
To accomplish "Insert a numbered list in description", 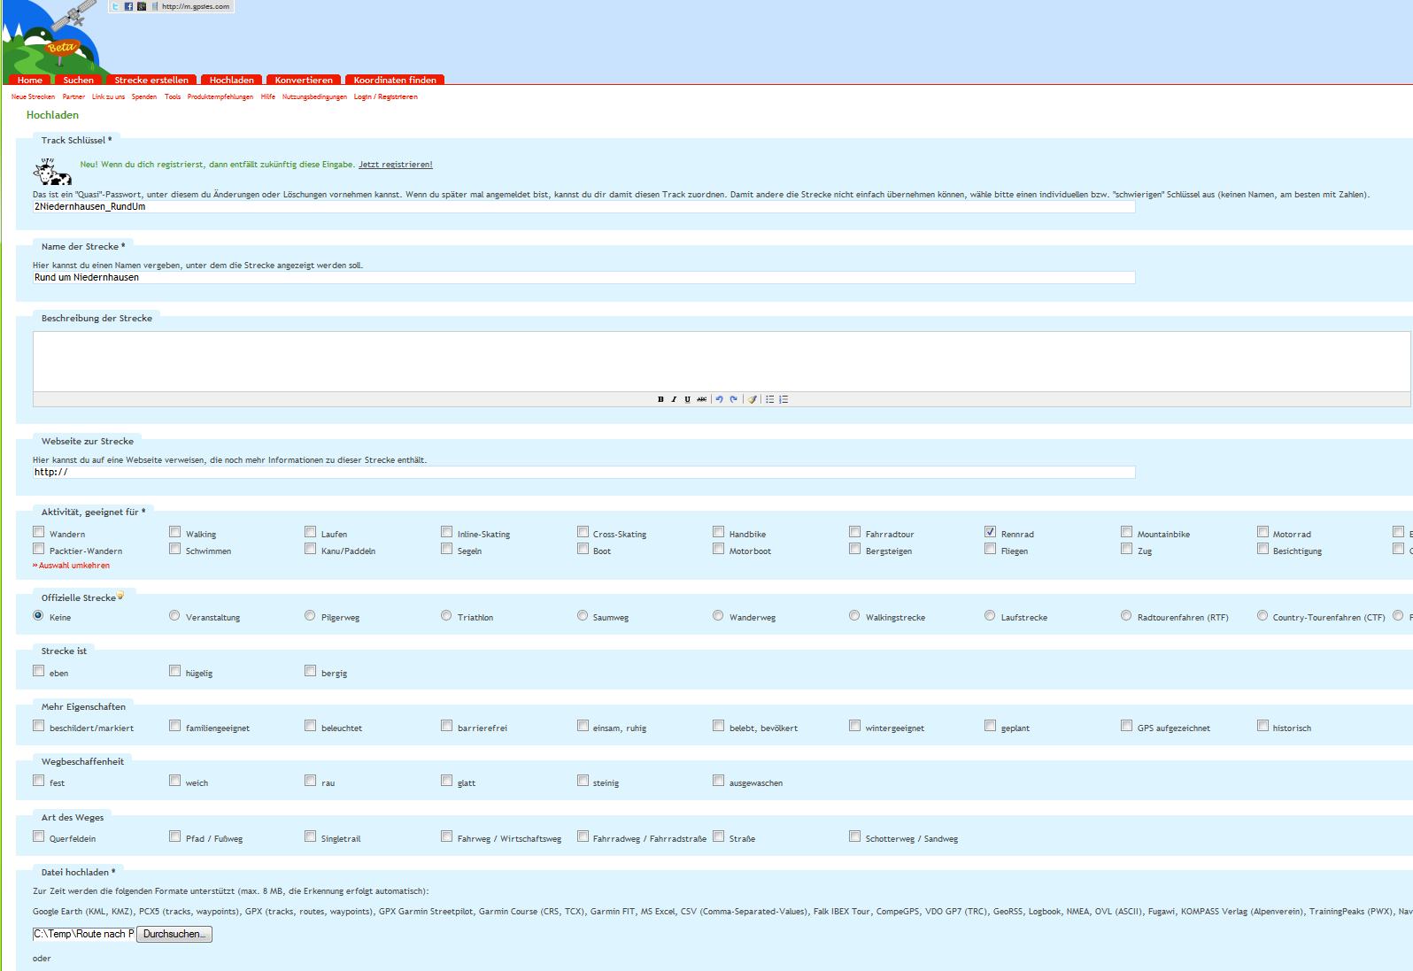I will point(784,399).
